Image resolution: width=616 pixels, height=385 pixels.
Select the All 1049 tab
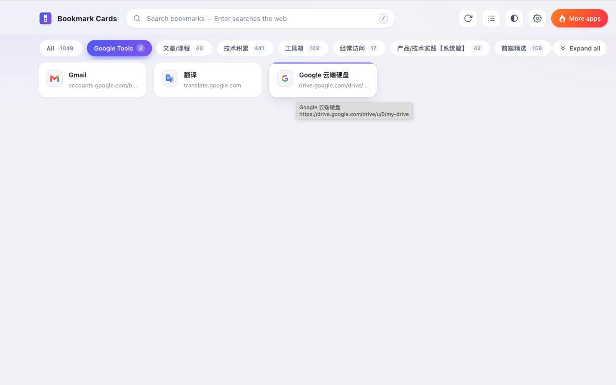pyautogui.click(x=61, y=48)
